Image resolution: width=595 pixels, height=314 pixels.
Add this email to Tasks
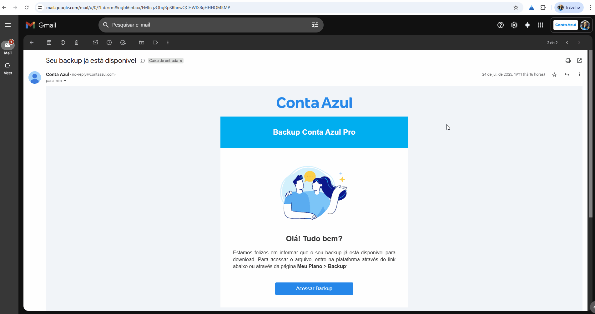(x=123, y=42)
